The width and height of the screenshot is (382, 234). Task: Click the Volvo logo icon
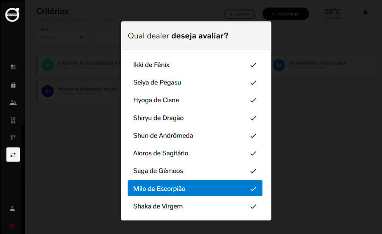(12, 14)
